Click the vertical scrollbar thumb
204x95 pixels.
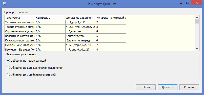197,21
